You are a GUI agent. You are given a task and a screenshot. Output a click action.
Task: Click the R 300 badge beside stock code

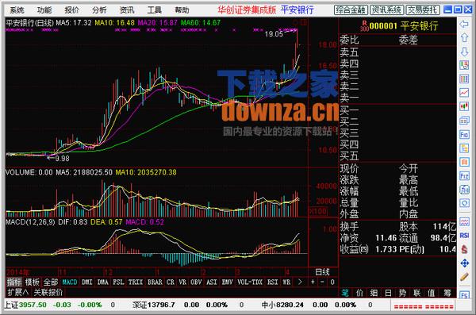(364, 26)
